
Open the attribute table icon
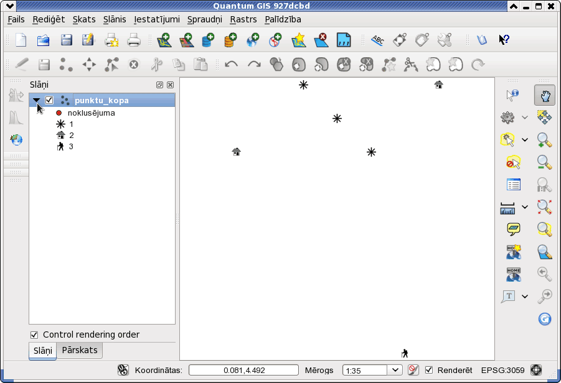pyautogui.click(x=514, y=185)
